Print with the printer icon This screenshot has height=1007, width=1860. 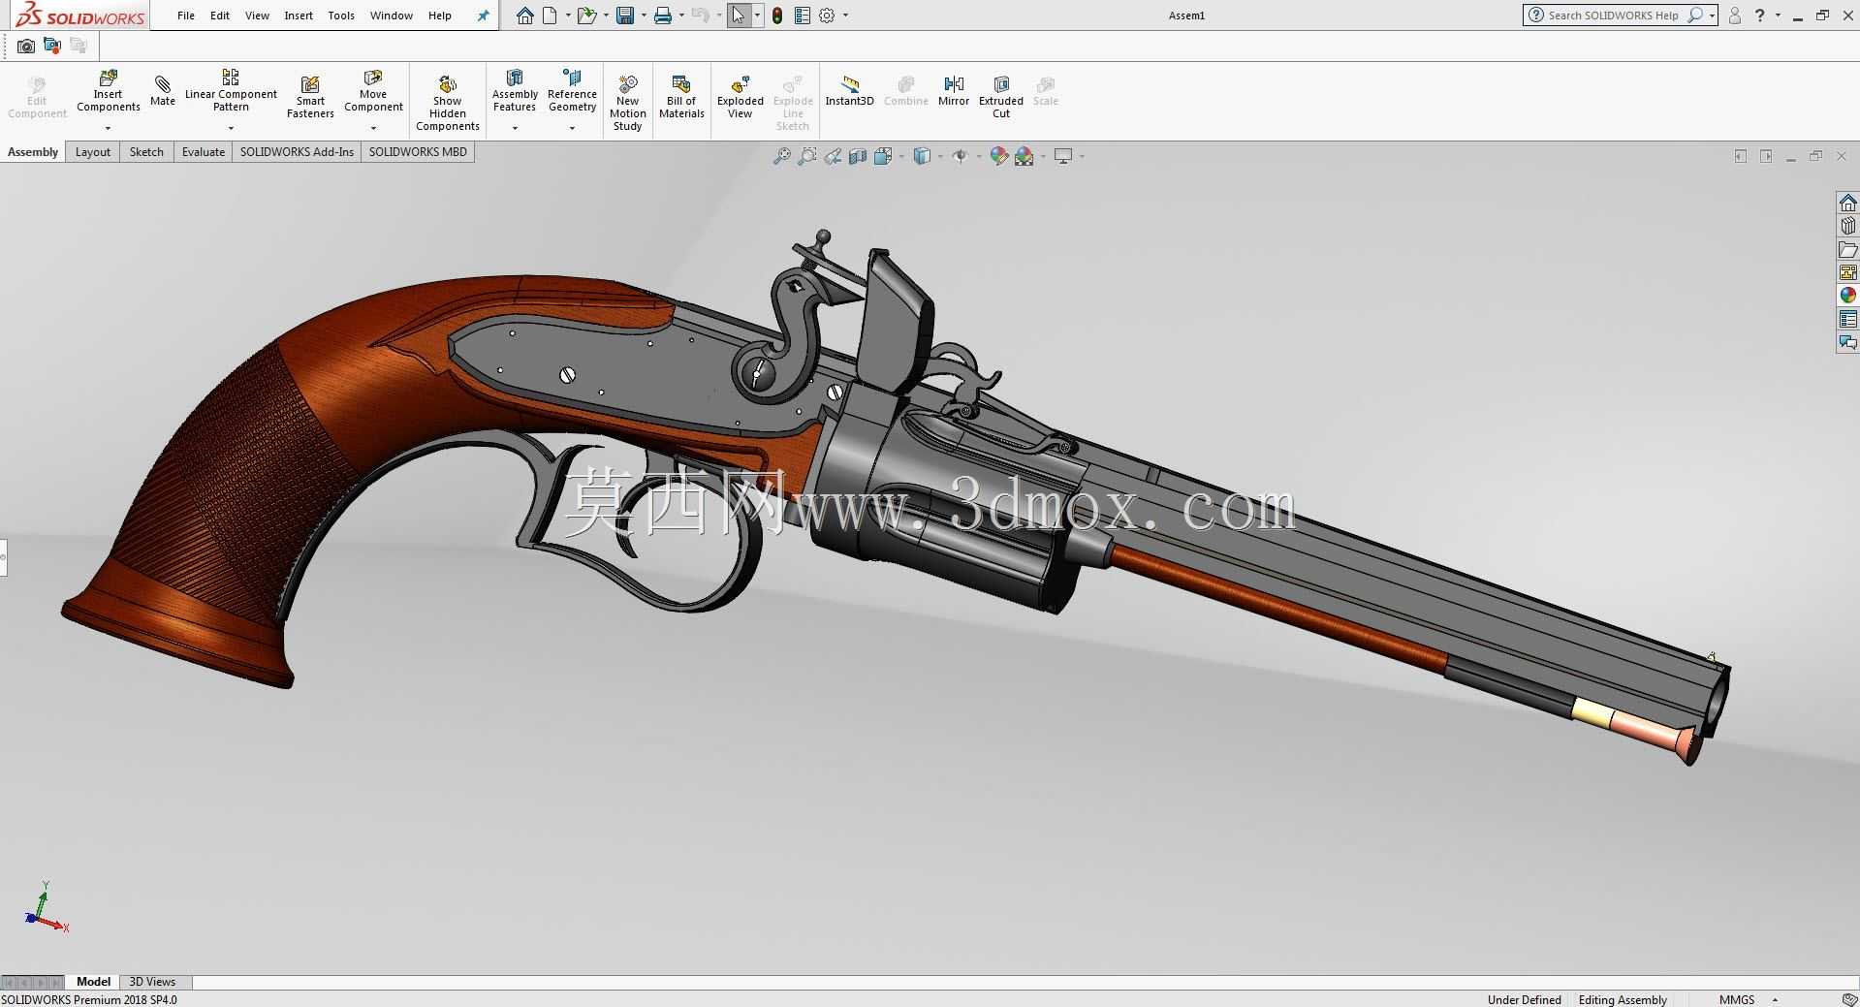point(663,16)
